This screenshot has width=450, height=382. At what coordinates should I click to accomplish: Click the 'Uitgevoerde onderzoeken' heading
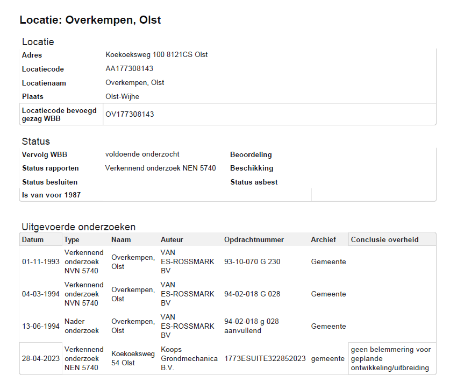point(78,227)
